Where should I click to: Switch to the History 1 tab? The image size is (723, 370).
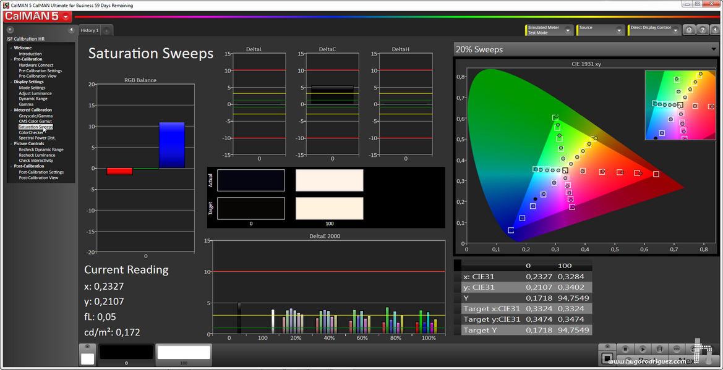click(90, 30)
